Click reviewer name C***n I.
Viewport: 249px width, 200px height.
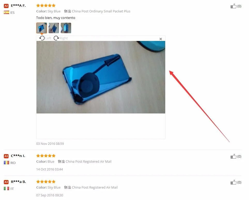click(x=18, y=156)
